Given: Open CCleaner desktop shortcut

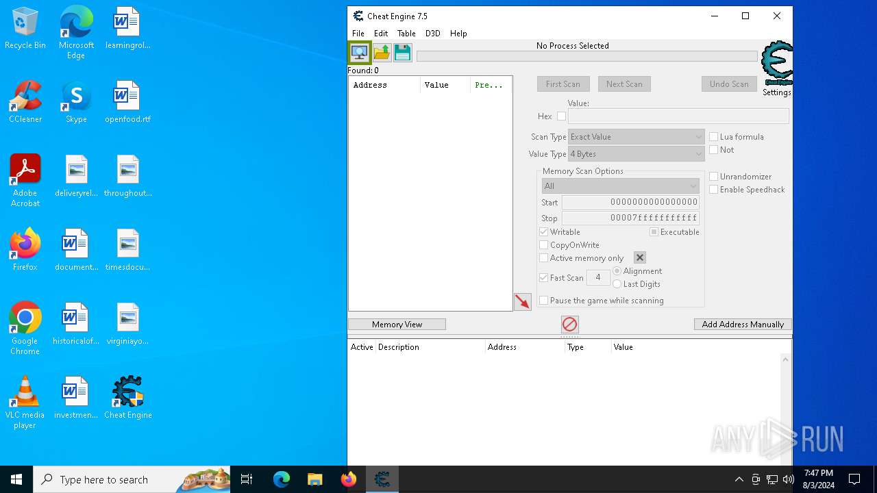Looking at the screenshot, I should point(25,103).
